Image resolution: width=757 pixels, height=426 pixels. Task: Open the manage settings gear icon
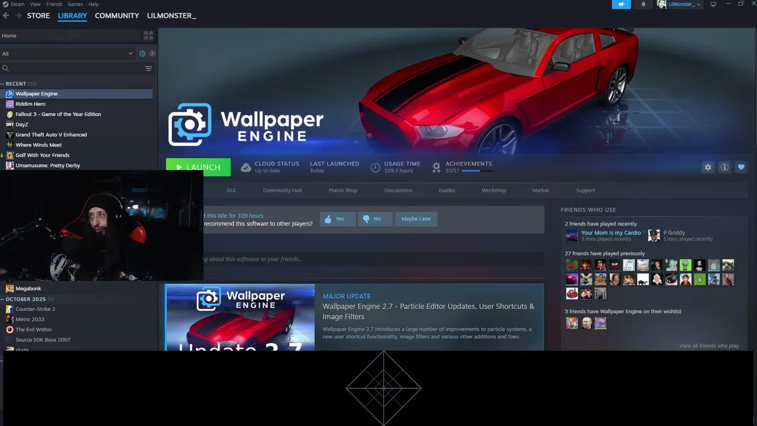click(x=708, y=167)
